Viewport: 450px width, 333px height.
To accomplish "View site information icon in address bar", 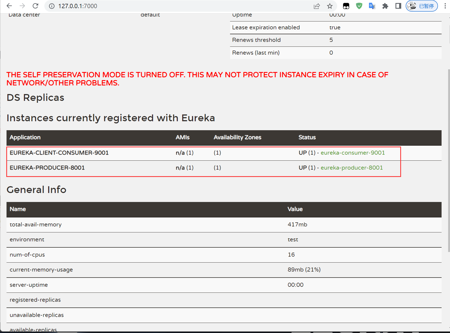I will pos(52,6).
